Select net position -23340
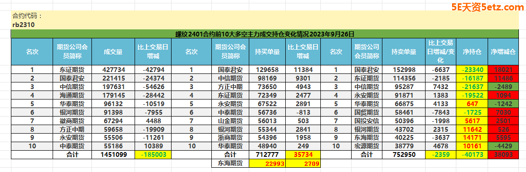Viewport: 526px width, 172px height. (x=472, y=70)
